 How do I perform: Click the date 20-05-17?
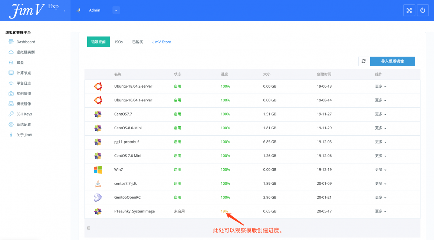(x=324, y=211)
